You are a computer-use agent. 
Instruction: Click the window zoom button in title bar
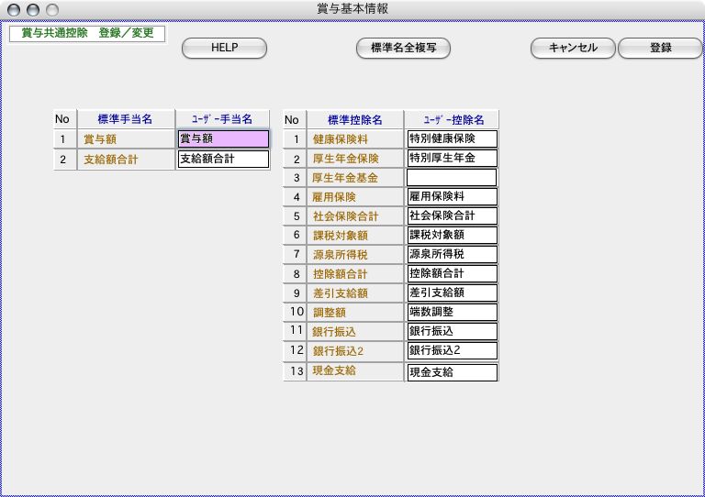(x=51, y=9)
